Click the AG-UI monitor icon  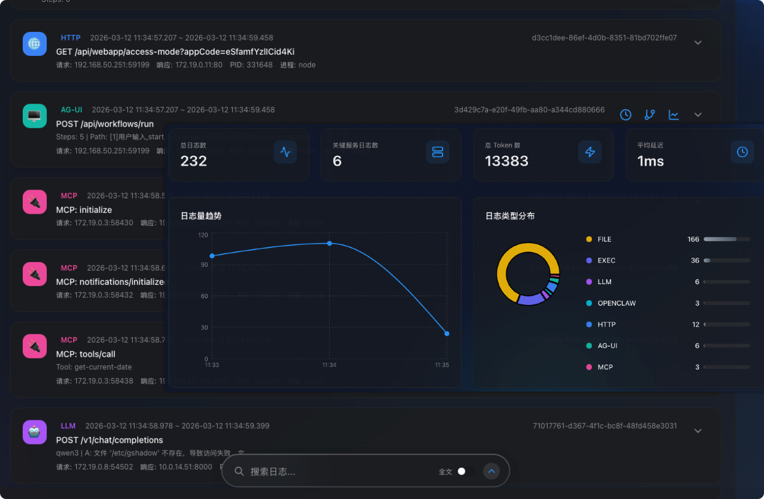click(34, 115)
